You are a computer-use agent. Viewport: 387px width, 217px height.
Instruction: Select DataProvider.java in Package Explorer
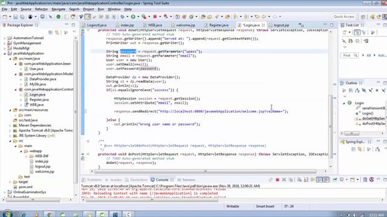[x=43, y=79]
